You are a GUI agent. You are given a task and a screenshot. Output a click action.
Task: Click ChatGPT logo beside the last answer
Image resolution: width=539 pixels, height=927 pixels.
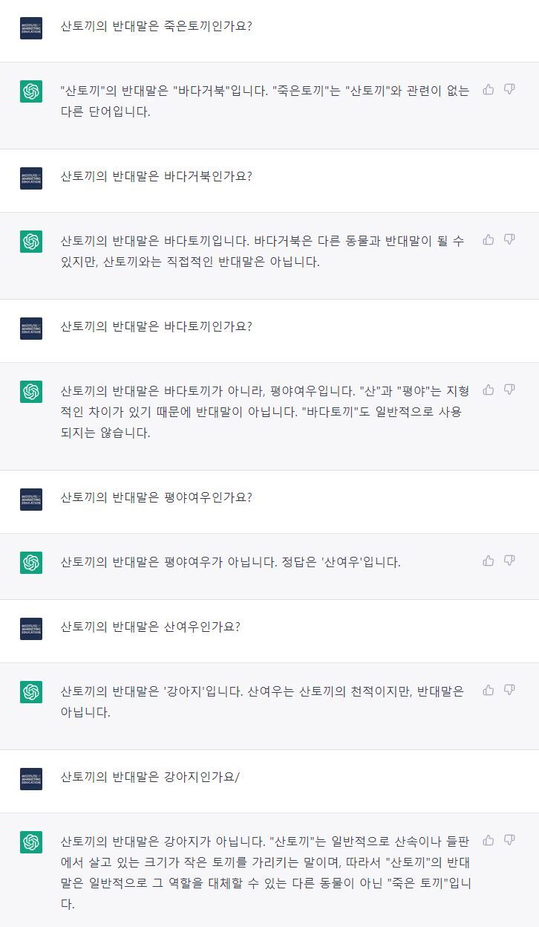click(31, 842)
